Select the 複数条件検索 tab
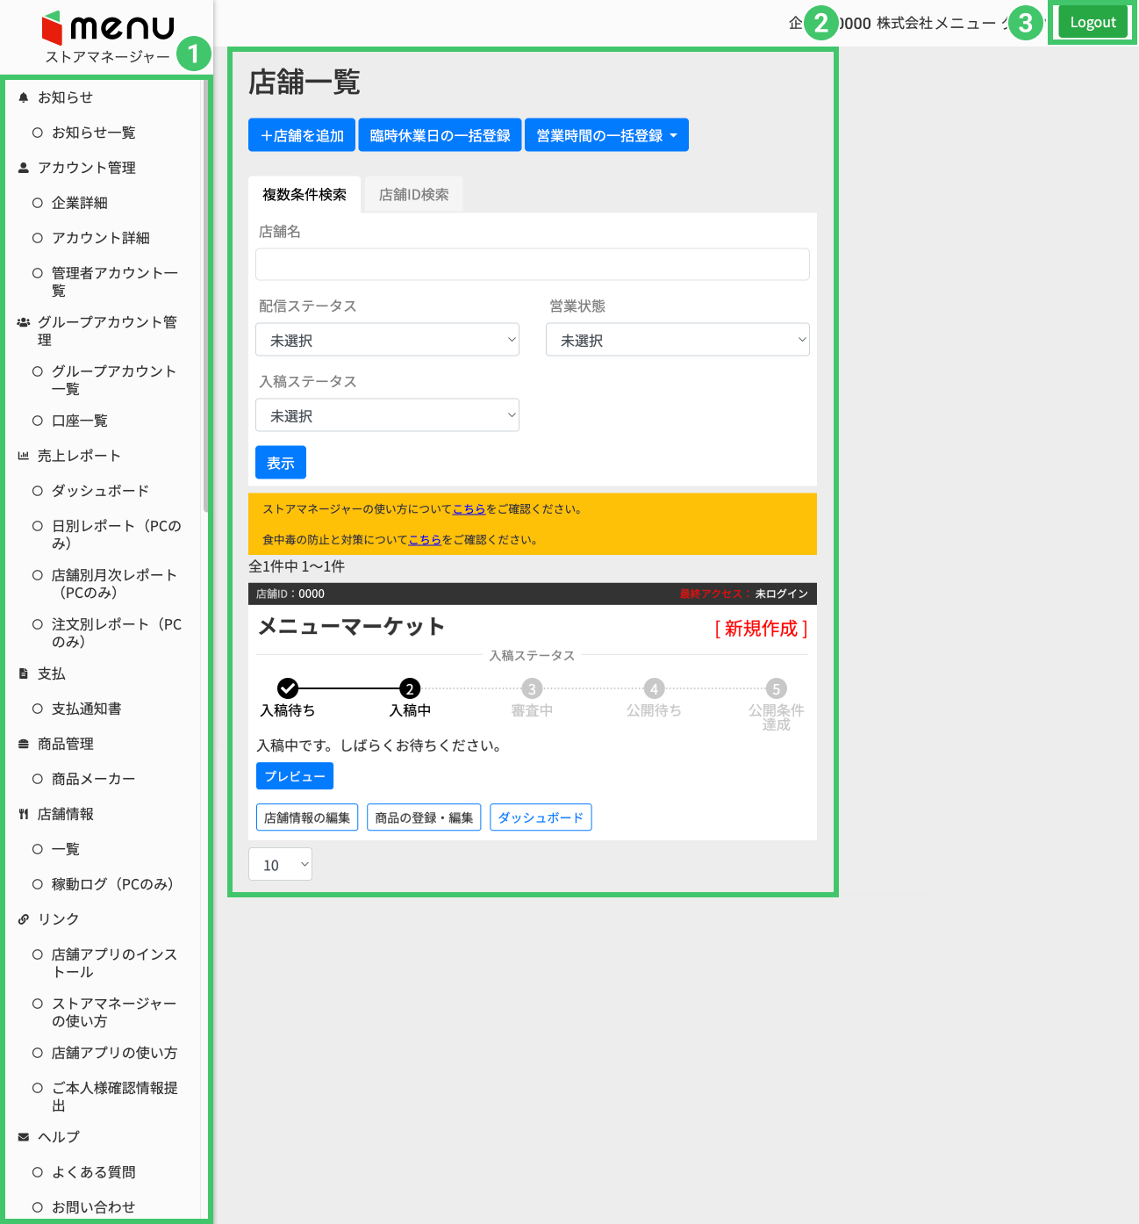Image resolution: width=1139 pixels, height=1224 pixels. pos(304,195)
